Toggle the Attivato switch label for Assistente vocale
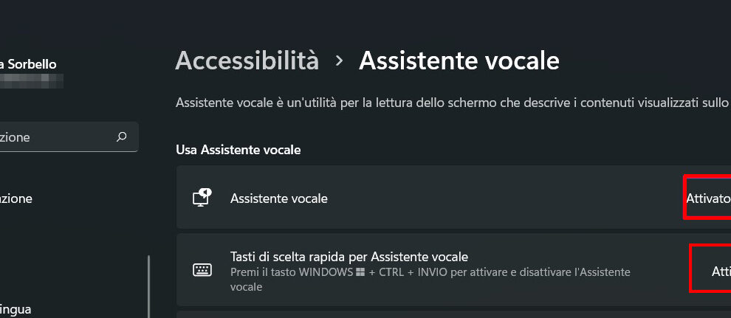This screenshot has height=318, width=731. coord(707,198)
